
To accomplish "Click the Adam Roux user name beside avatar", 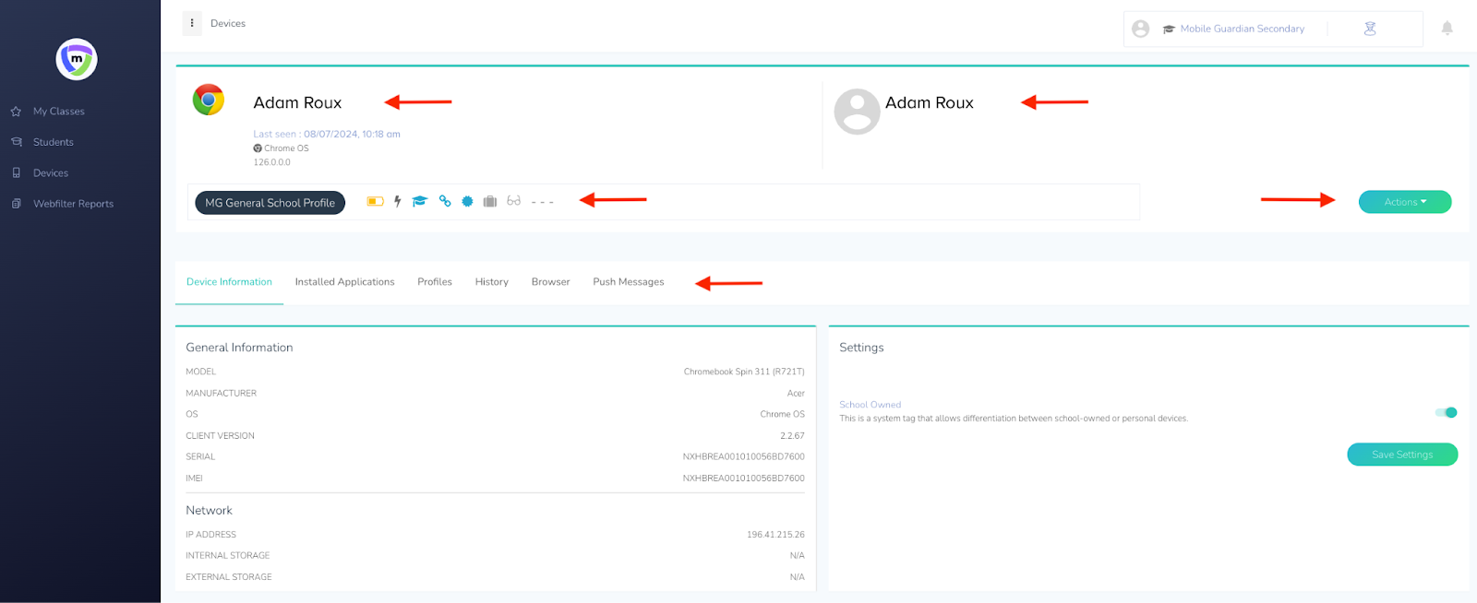I will 930,103.
